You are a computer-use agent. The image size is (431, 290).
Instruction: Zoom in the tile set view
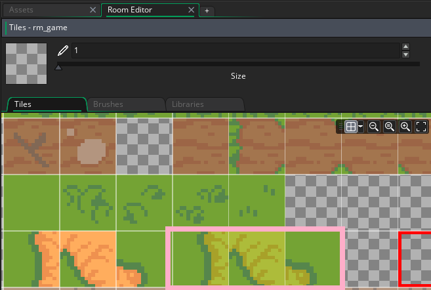coord(405,127)
